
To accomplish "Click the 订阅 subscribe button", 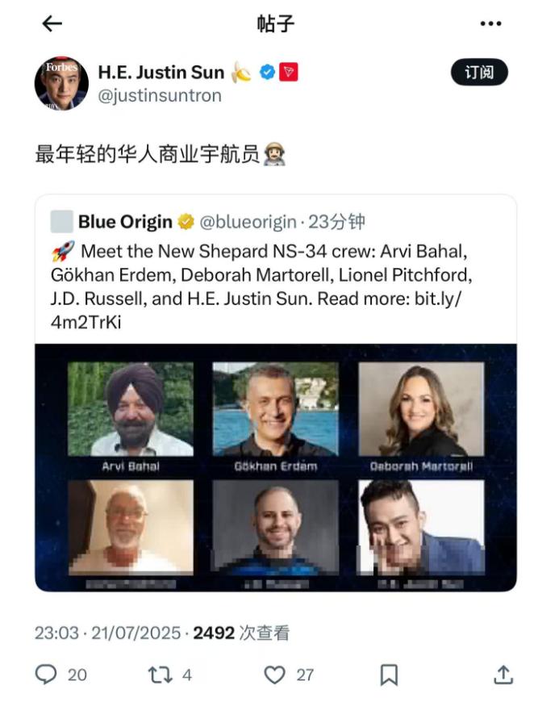I will [x=479, y=72].
